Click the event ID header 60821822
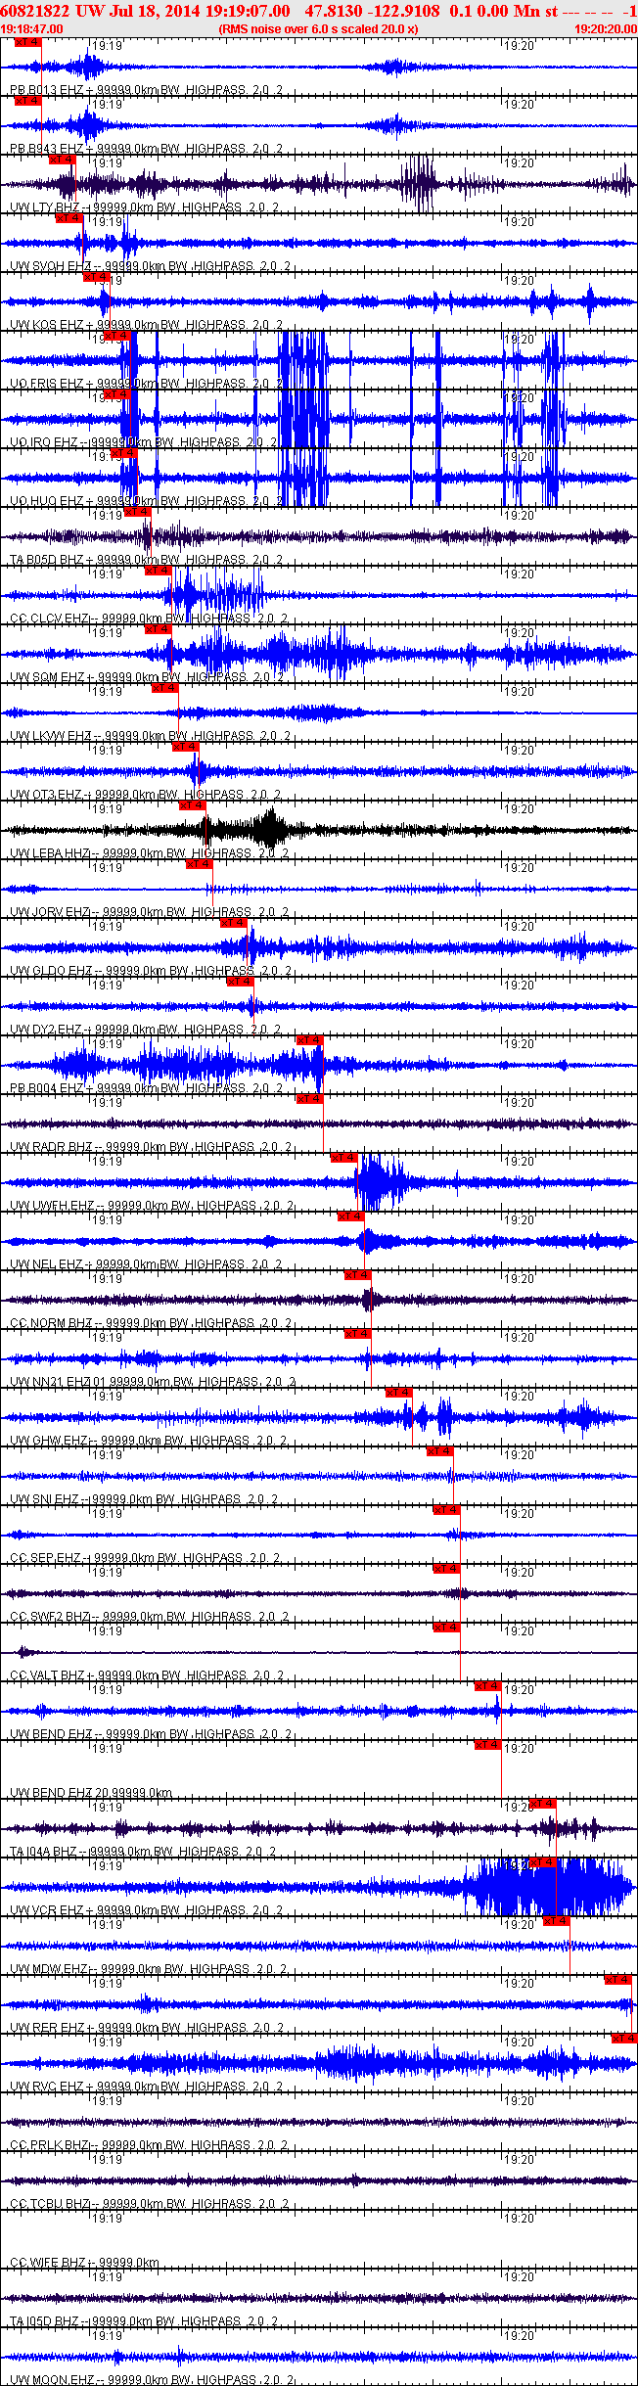The height and width of the screenshot is (2386, 638). coord(34,11)
